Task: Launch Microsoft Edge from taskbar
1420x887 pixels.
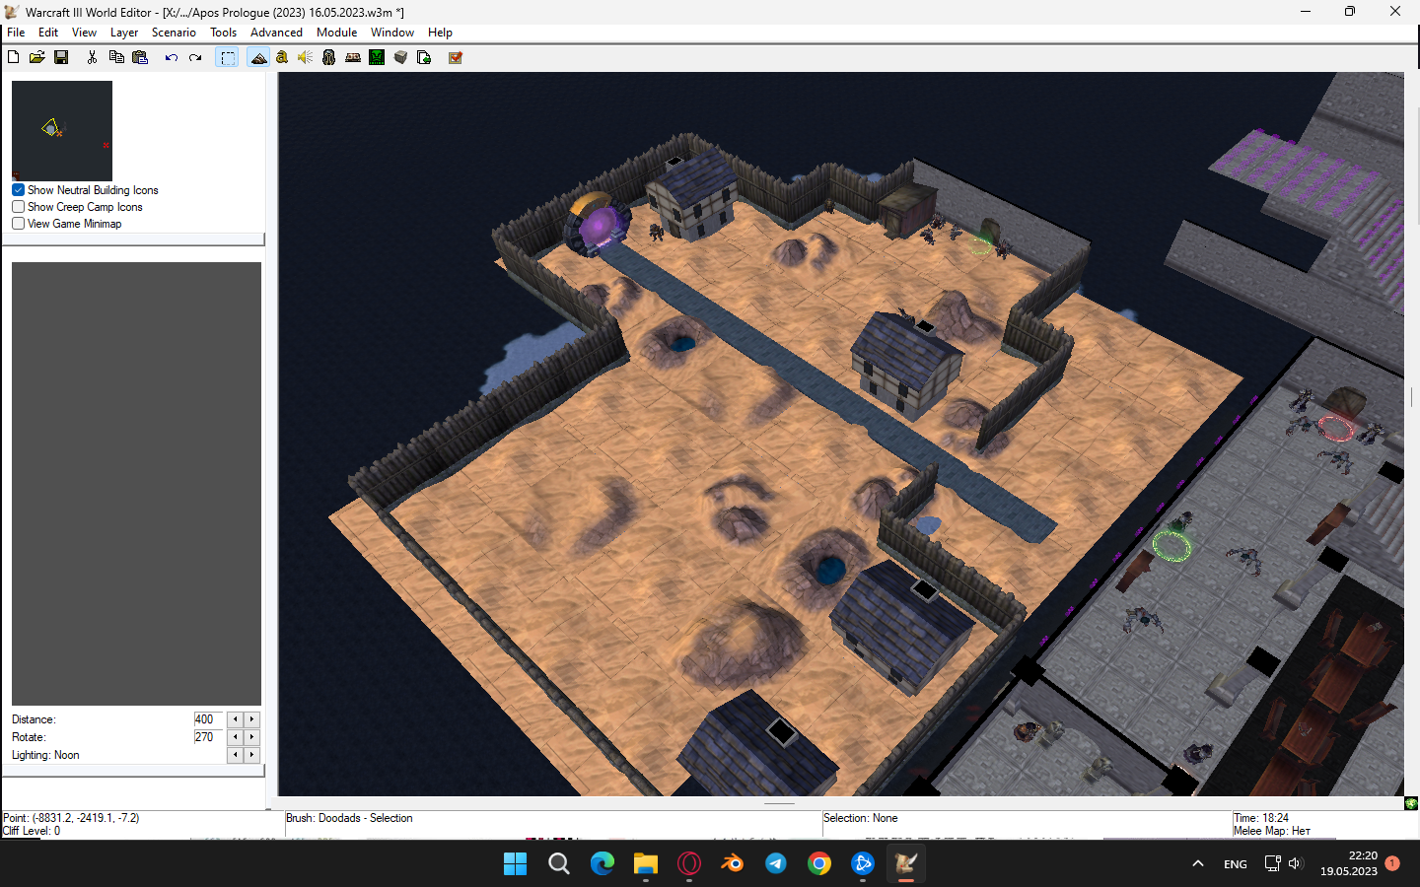Action: click(603, 864)
